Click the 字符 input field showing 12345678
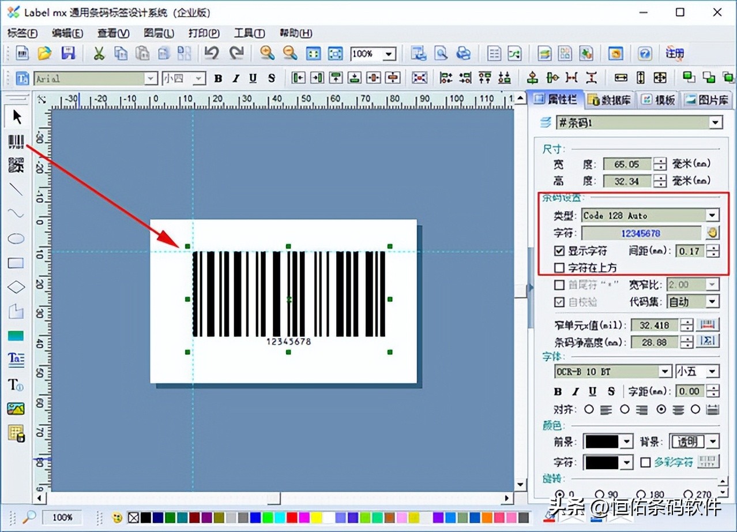Image resolution: width=737 pixels, height=532 pixels. [641, 233]
